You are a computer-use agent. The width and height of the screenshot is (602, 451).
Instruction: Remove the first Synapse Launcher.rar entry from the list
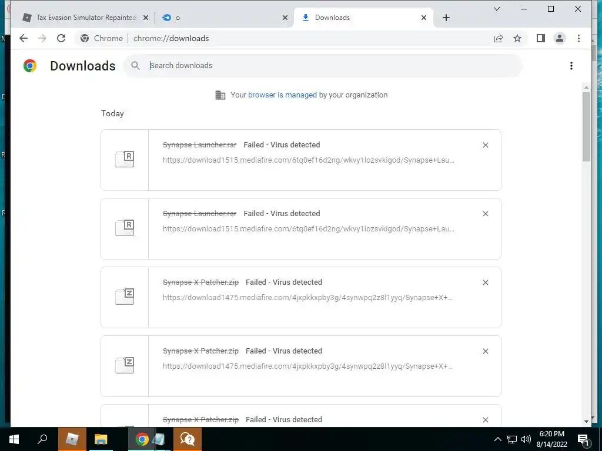pos(485,145)
